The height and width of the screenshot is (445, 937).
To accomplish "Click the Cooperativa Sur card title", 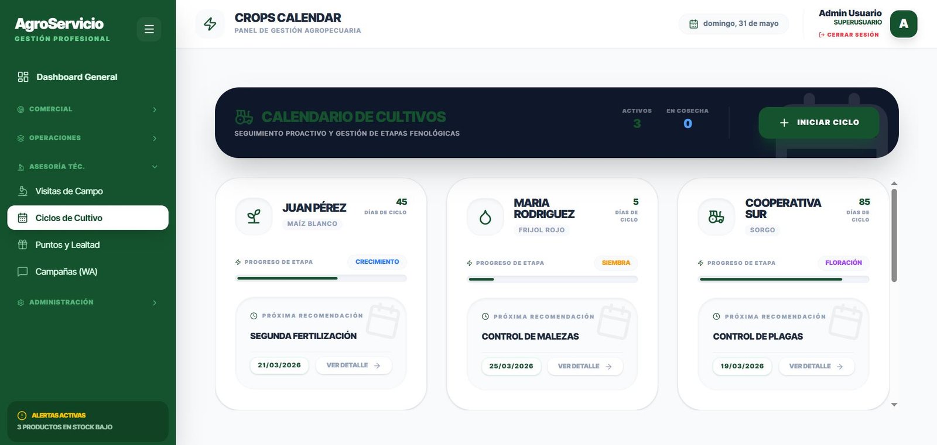I will (x=783, y=209).
